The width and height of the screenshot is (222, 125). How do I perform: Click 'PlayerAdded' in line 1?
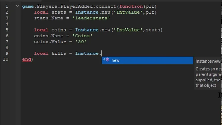click(76, 6)
